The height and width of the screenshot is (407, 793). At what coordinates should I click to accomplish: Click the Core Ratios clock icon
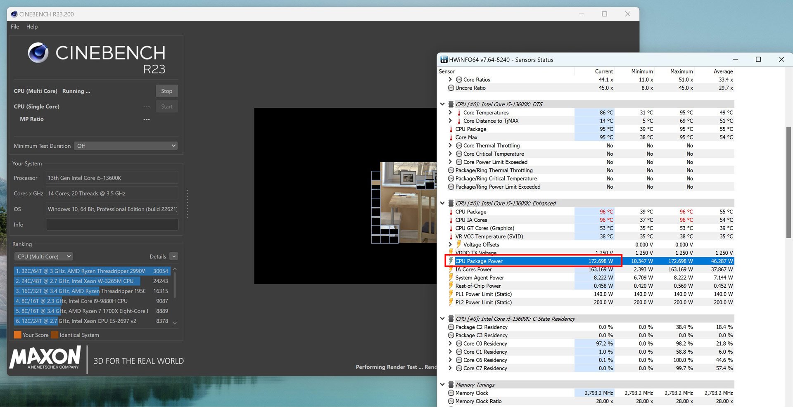[459, 80]
